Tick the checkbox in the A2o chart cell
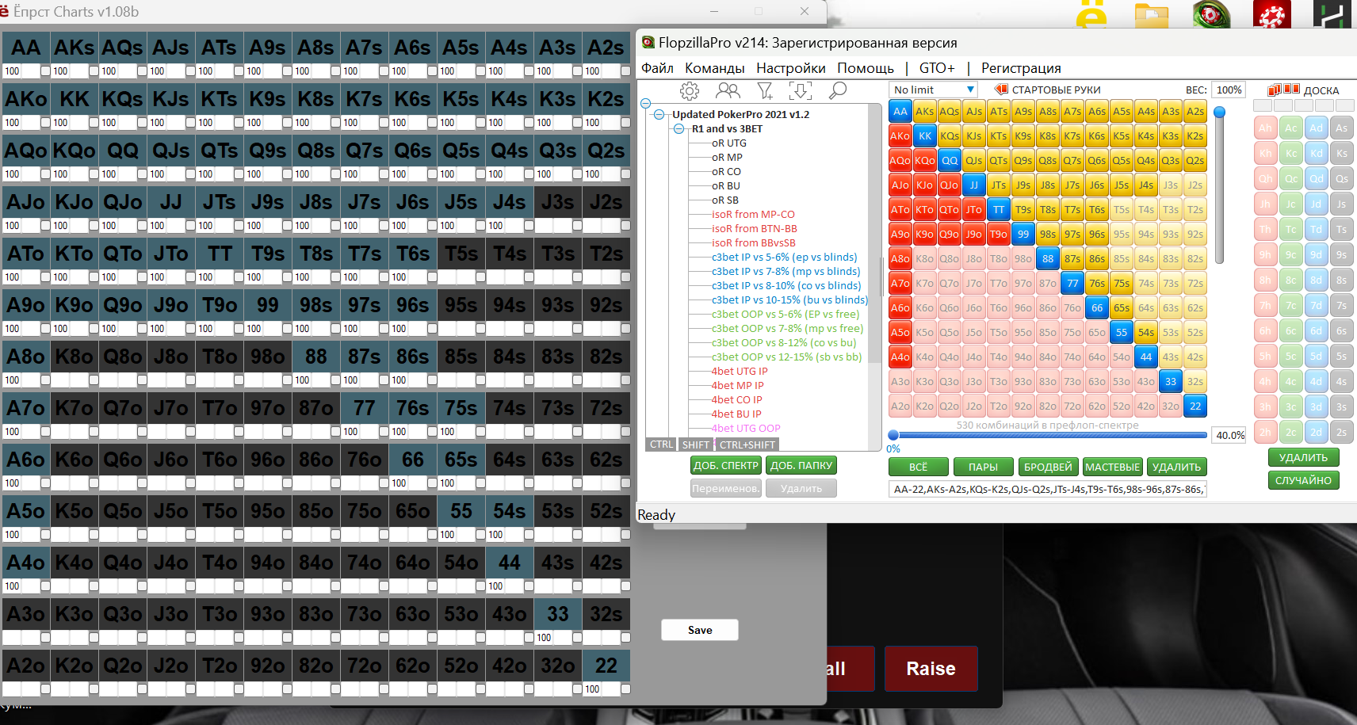 [45, 689]
